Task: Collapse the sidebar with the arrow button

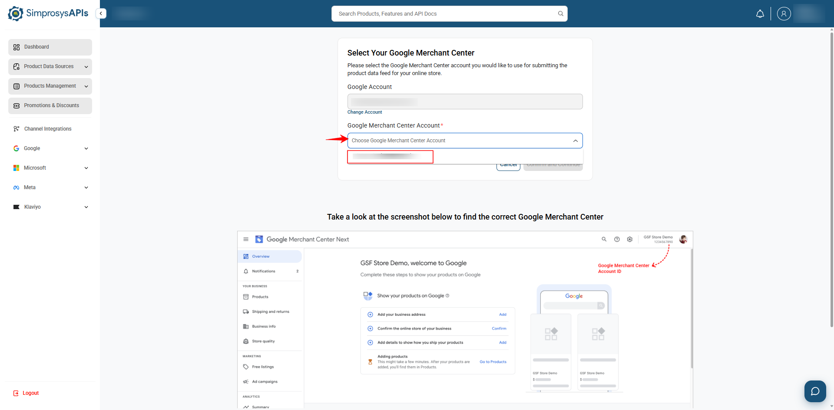Action: click(101, 13)
